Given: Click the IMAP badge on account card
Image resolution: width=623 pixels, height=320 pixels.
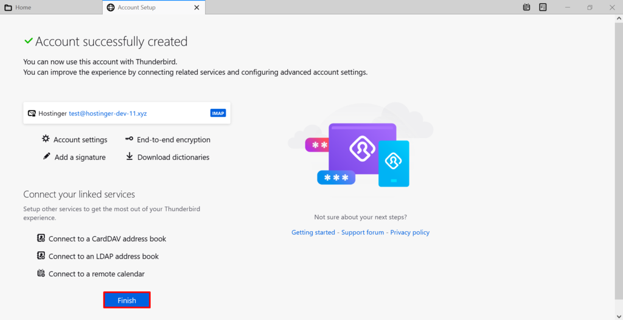Looking at the screenshot, I should [x=218, y=113].
